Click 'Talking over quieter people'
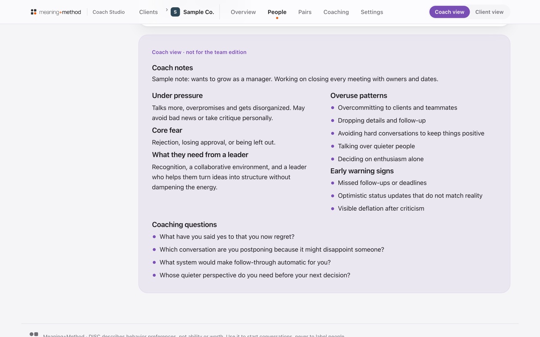 [x=376, y=146]
